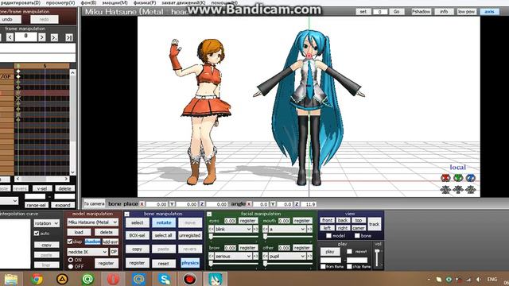
Task: Show hidden tray icons arrow
Action: pos(429,280)
